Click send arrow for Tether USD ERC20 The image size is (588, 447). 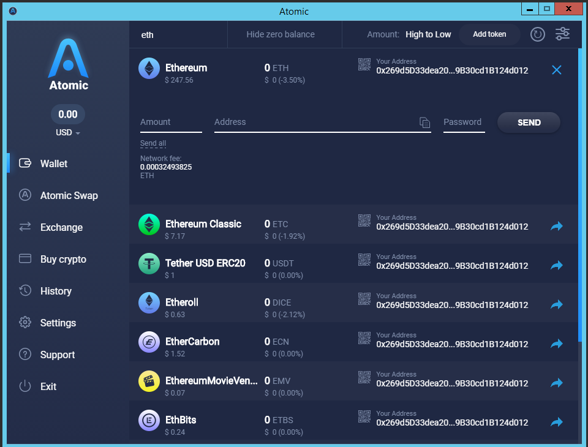557,265
